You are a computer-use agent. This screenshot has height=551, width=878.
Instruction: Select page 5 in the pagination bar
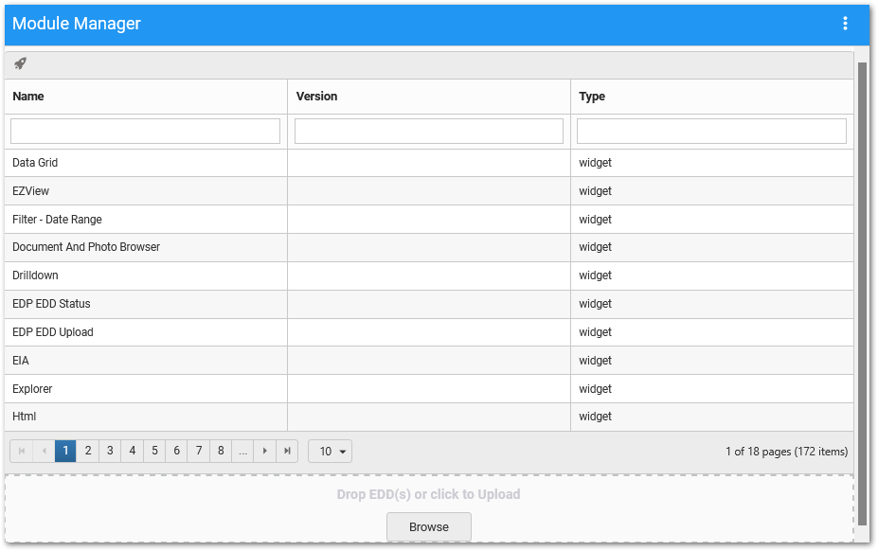click(x=154, y=451)
